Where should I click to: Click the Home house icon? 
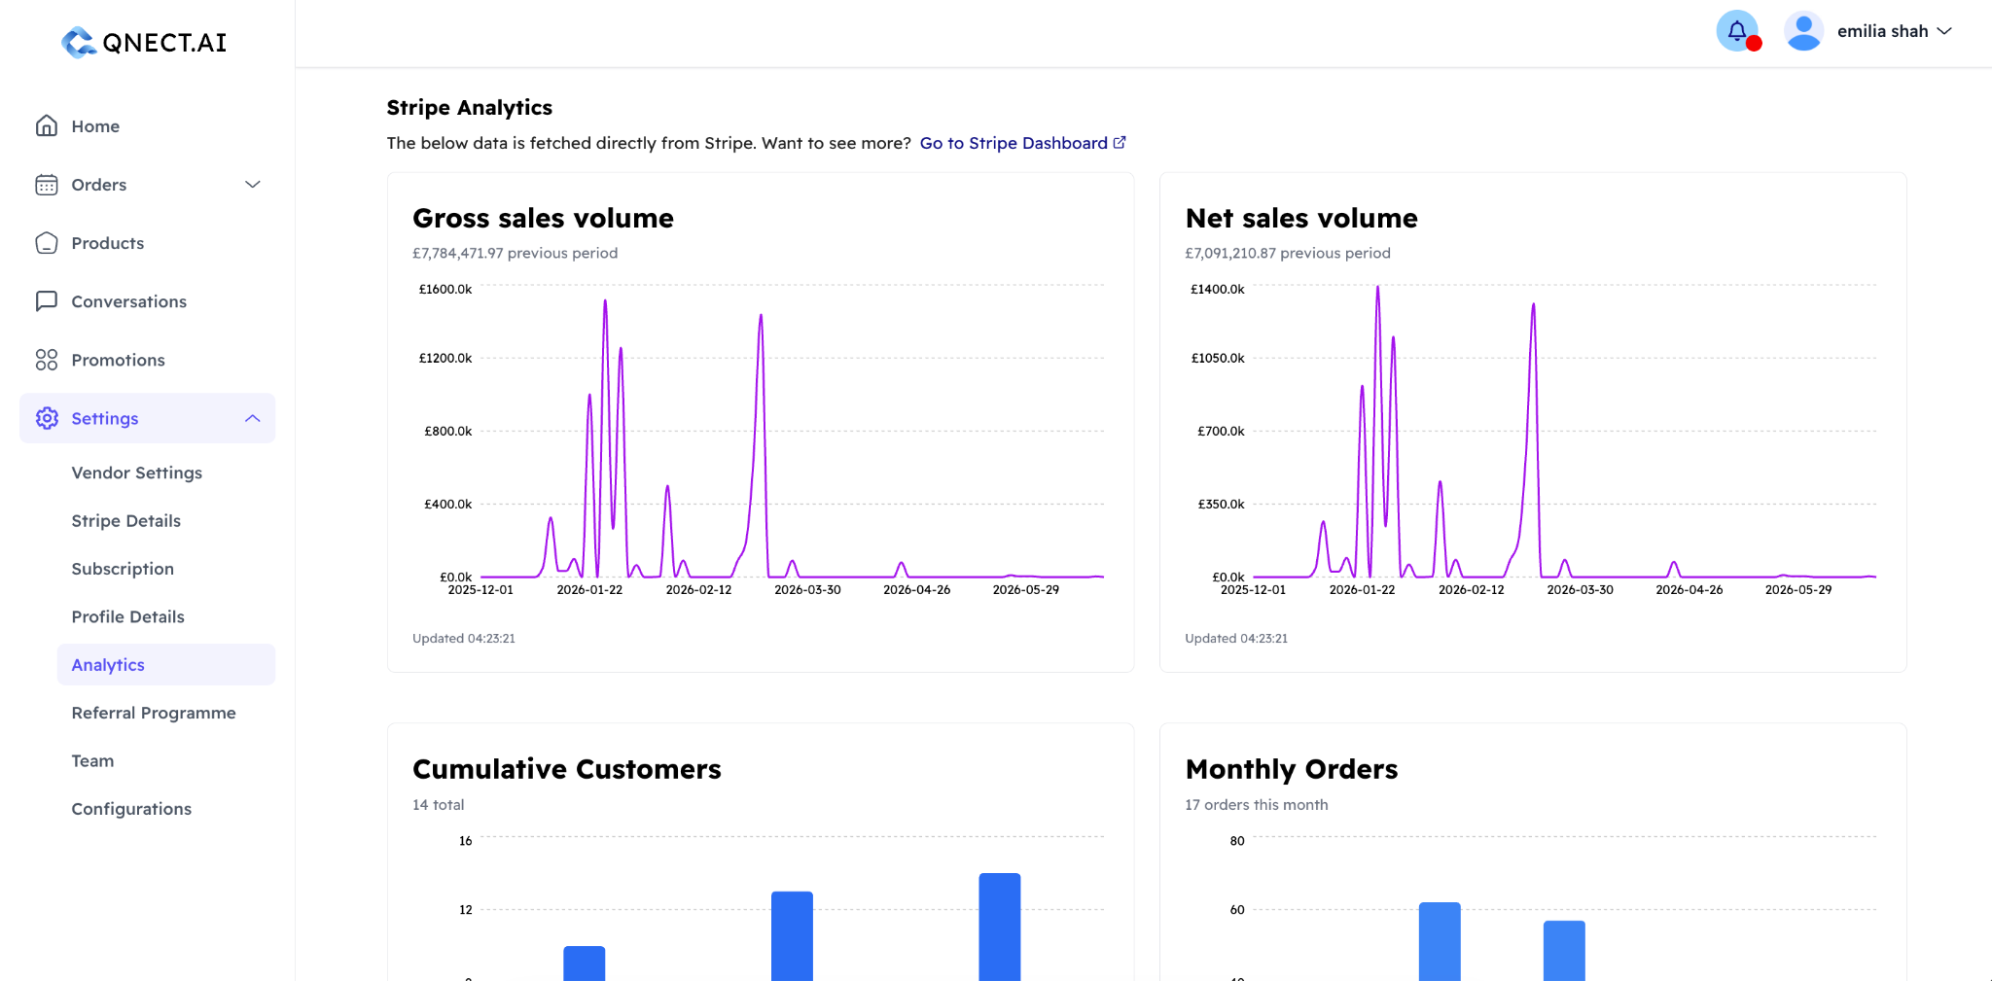point(47,125)
